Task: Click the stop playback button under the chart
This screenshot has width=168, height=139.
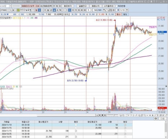Action: coord(102,115)
